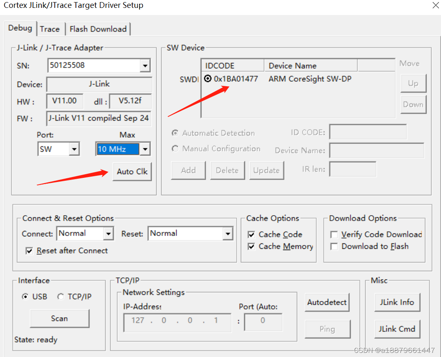Click the State: ready status text
This screenshot has width=441, height=357.
36,340
